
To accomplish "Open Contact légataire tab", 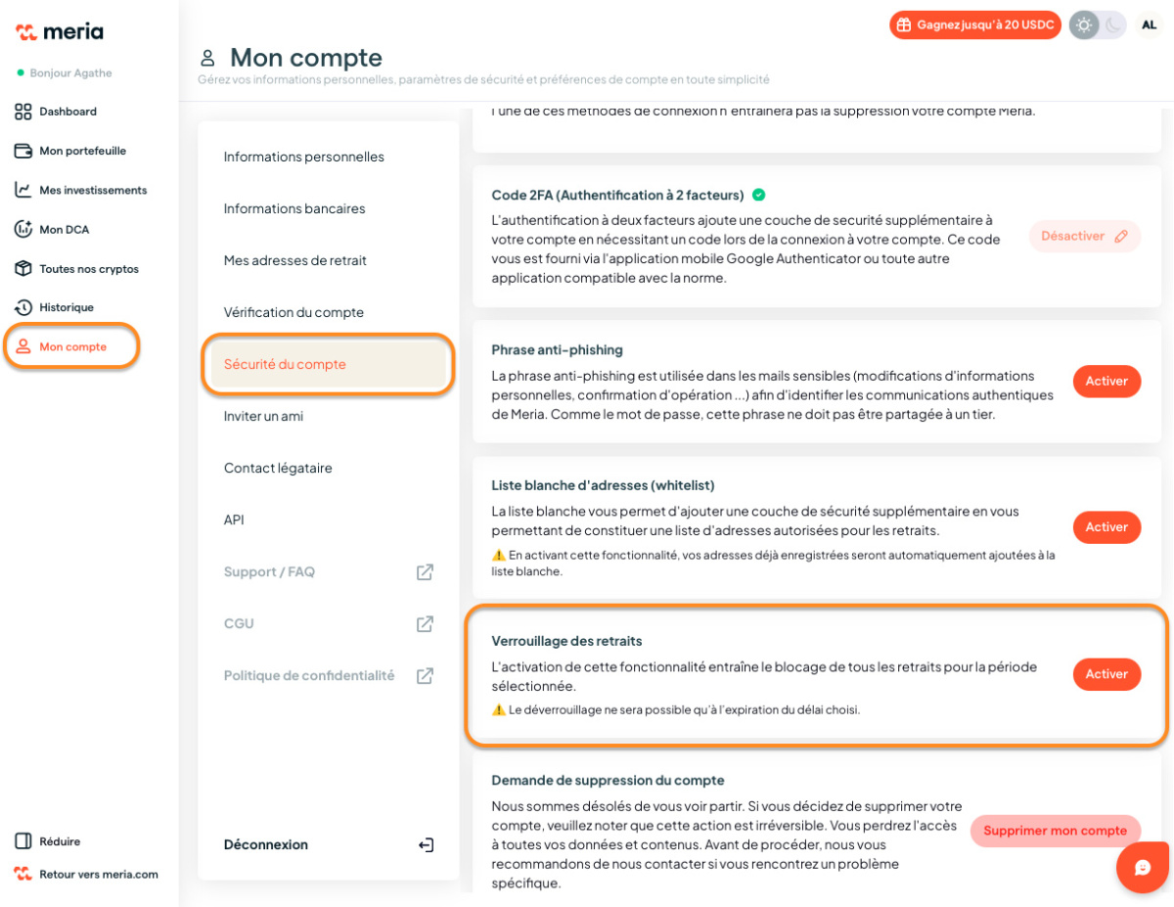I will pyautogui.click(x=278, y=468).
